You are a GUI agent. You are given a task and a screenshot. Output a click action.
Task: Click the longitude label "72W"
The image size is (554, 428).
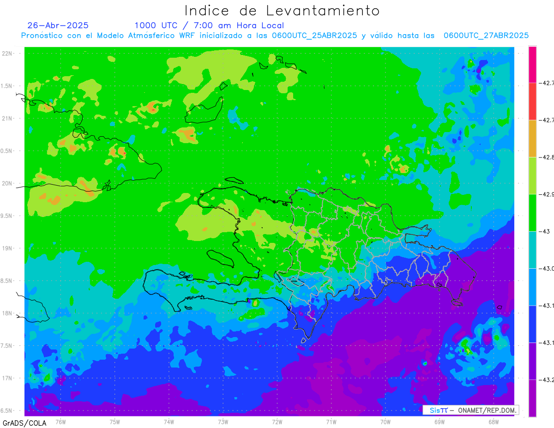point(277,422)
